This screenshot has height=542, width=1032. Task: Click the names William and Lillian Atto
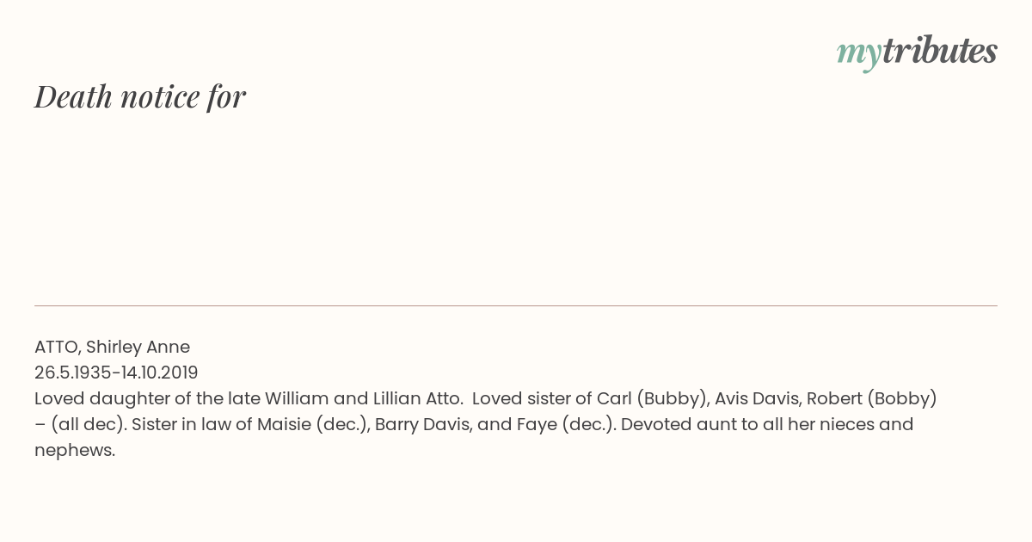click(364, 398)
